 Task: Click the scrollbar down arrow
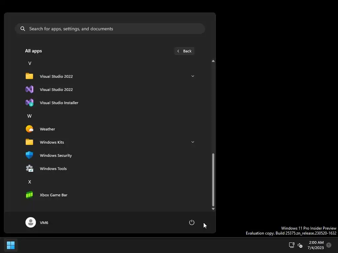coord(213,209)
